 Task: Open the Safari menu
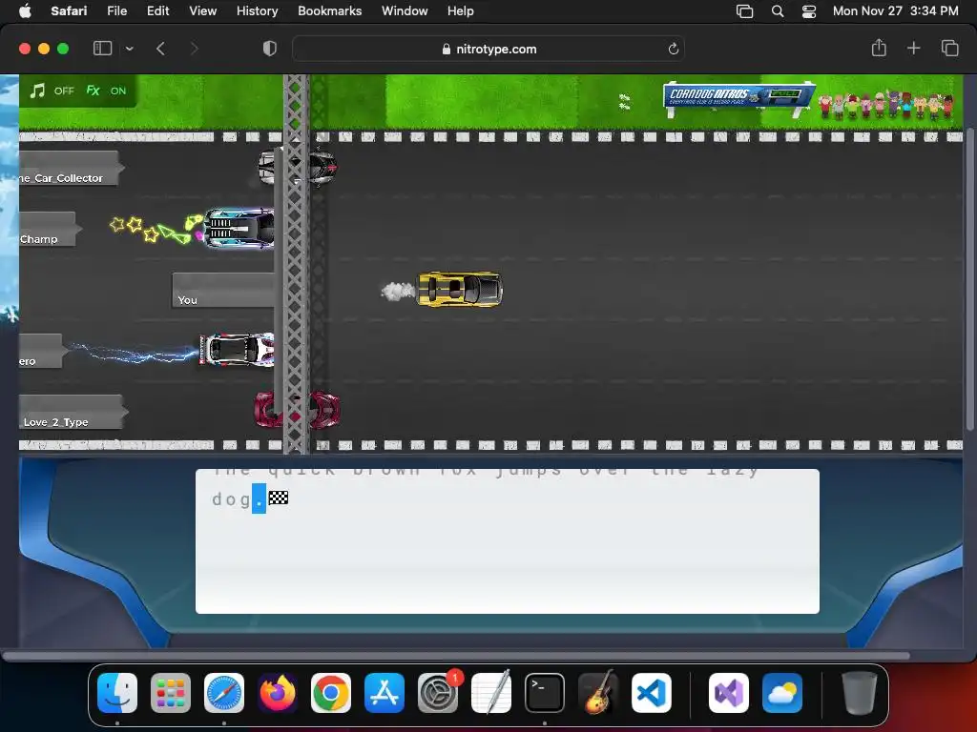coord(69,11)
